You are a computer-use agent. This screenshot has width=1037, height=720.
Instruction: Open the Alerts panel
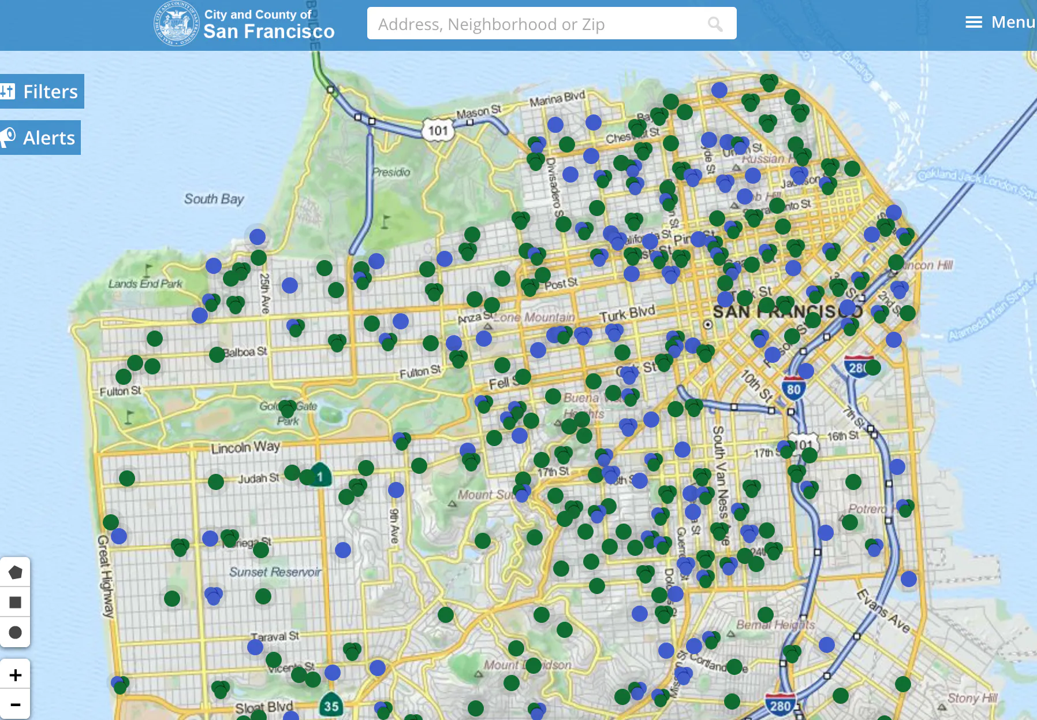[x=40, y=138]
